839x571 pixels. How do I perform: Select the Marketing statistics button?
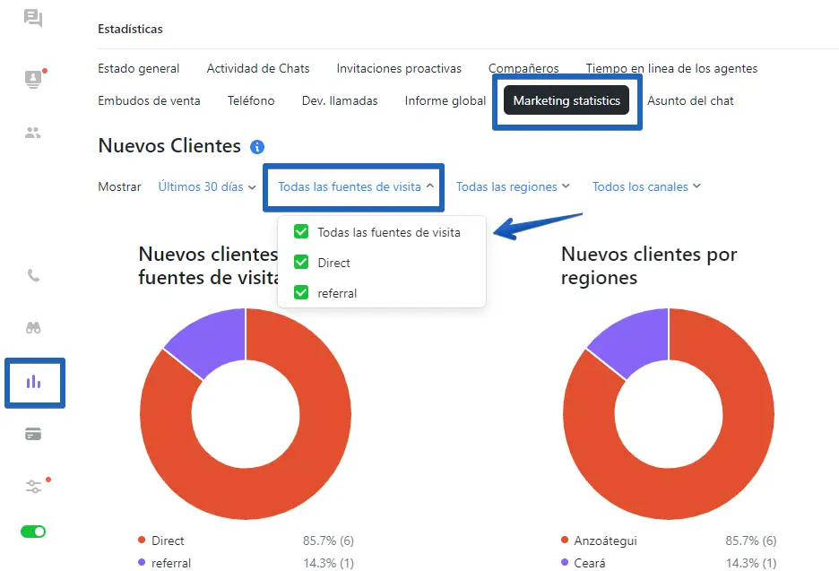(x=567, y=100)
